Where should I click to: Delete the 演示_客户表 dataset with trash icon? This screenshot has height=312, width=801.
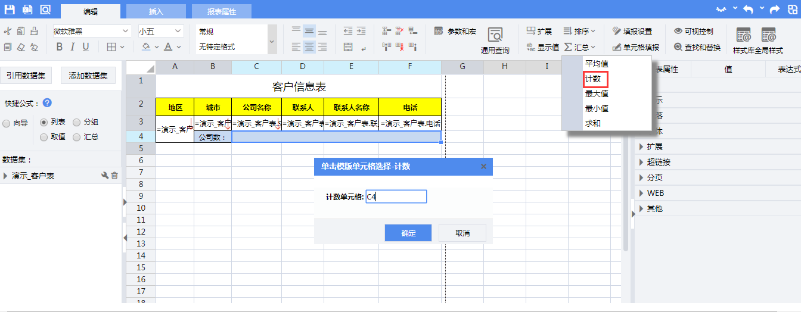click(115, 176)
